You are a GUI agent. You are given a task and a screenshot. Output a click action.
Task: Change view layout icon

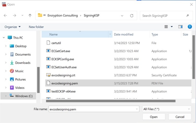(x=166, y=27)
